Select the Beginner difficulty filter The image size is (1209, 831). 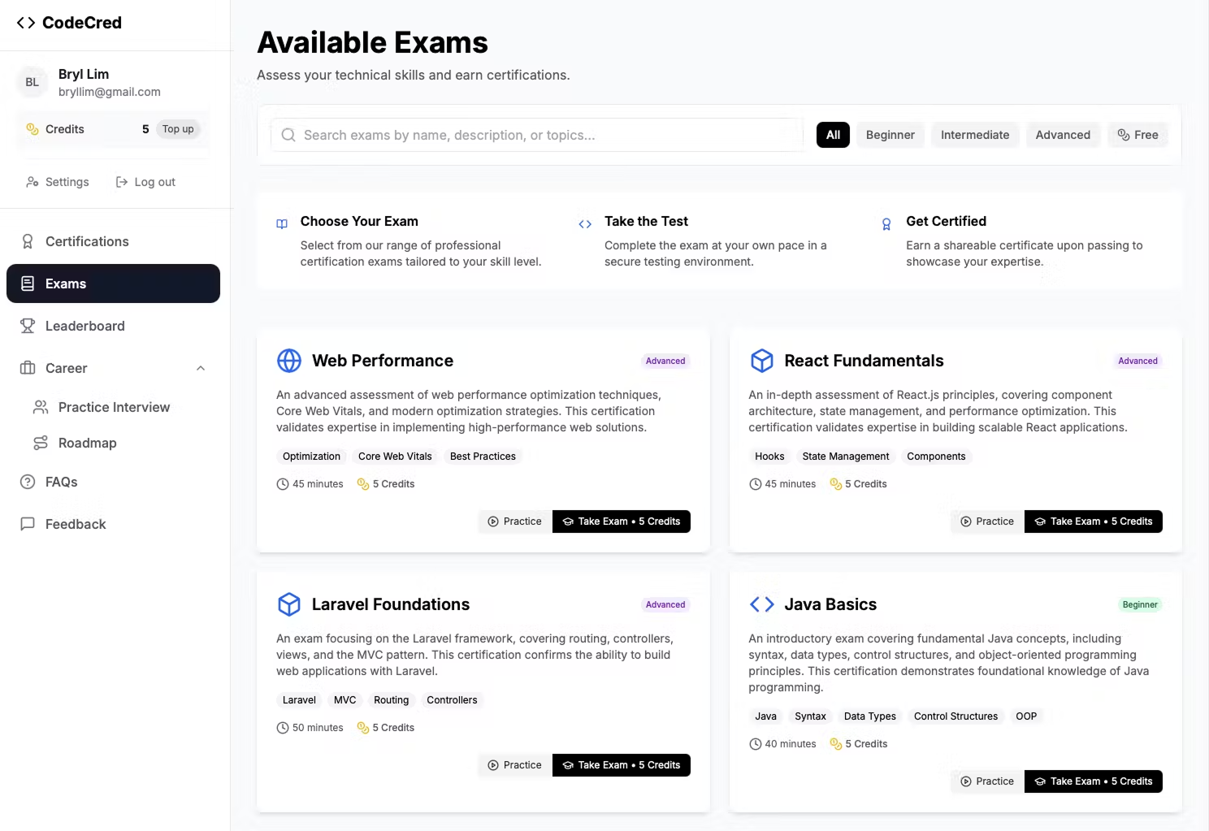click(x=890, y=135)
